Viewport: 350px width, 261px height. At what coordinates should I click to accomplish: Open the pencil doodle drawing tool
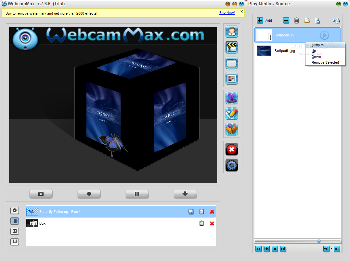pyautogui.click(x=231, y=113)
